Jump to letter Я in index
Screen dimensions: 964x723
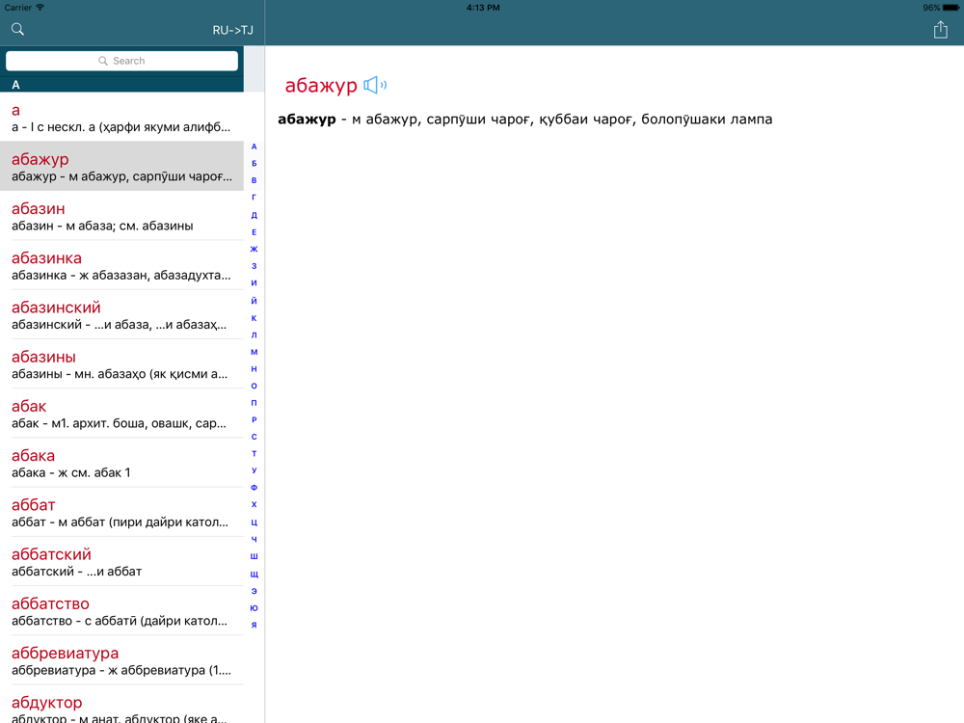(x=254, y=626)
